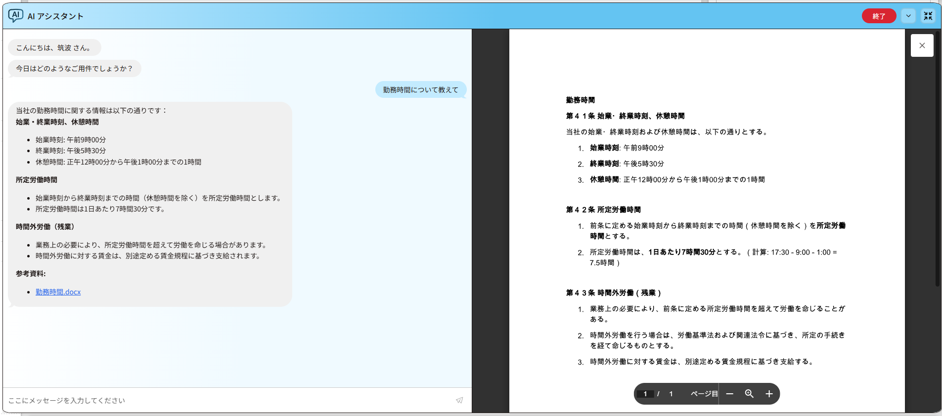Expand the chevron dropdown in the header

point(908,16)
